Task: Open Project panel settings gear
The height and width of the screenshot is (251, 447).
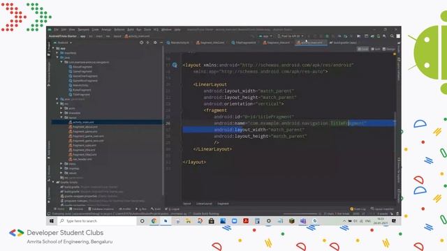Action: (155, 43)
